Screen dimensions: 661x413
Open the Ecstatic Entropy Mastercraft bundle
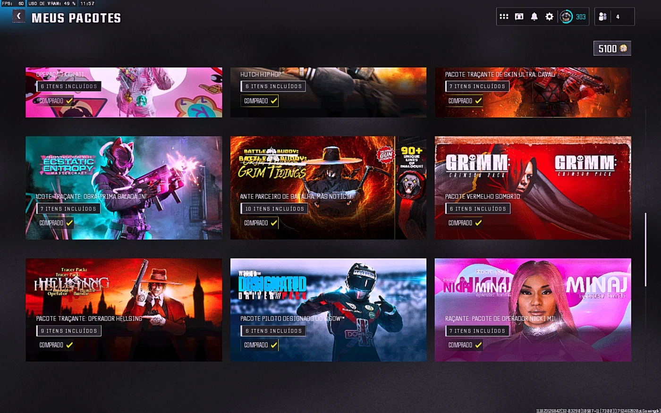pyautogui.click(x=124, y=188)
